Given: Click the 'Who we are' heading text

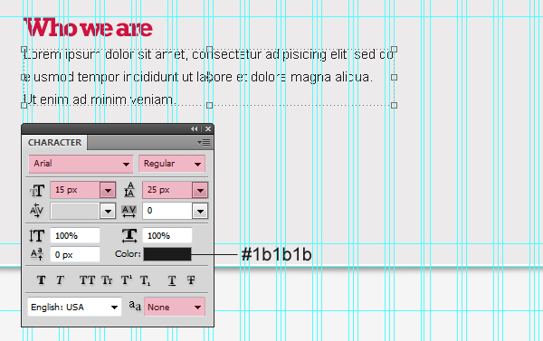Looking at the screenshot, I should click(x=88, y=27).
